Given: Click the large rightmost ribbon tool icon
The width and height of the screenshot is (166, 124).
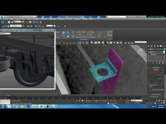Looking at the screenshot, I should tap(110, 33).
